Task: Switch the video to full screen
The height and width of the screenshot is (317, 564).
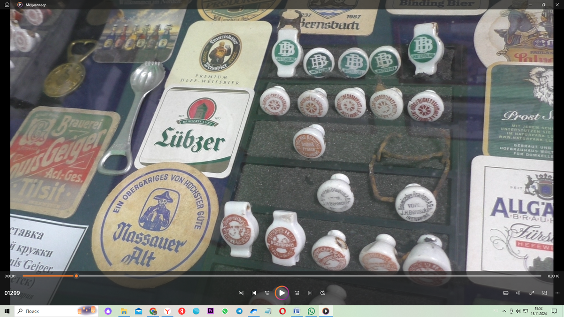Action: coord(532,293)
